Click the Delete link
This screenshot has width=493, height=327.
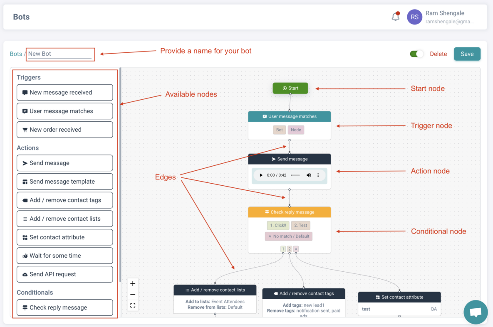[438, 54]
